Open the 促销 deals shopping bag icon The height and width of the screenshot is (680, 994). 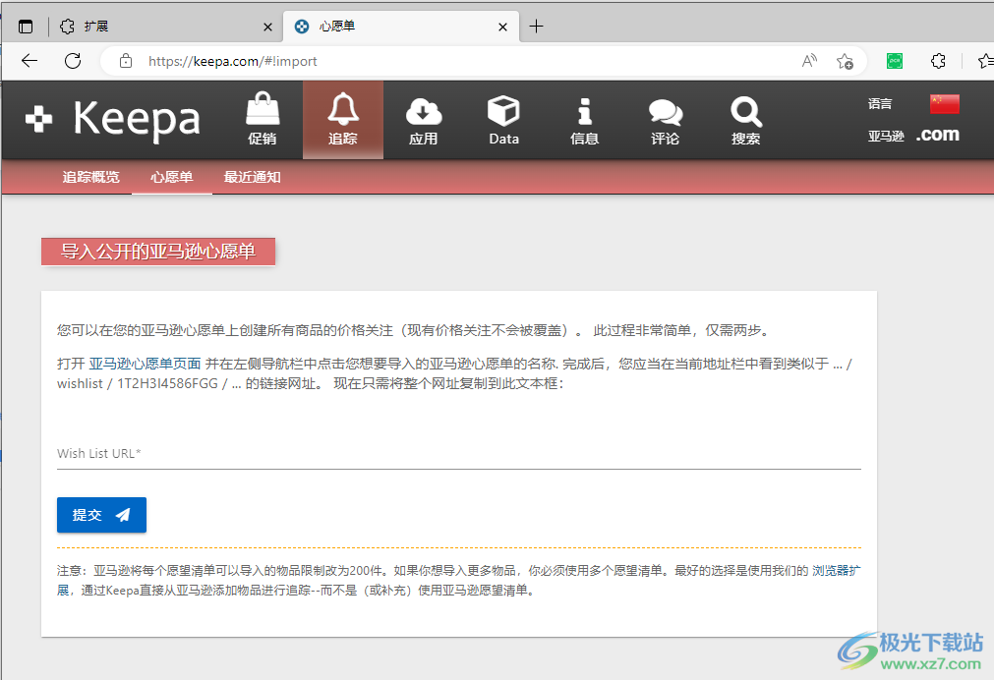(x=263, y=119)
